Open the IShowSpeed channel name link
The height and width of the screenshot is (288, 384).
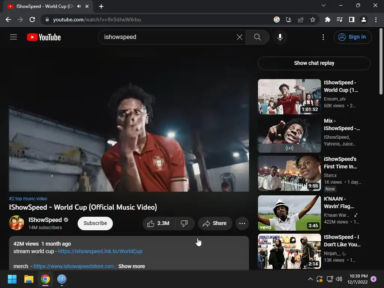[x=45, y=220]
